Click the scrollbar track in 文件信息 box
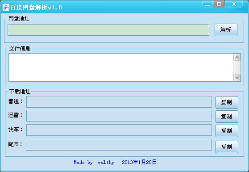Viewport: 249px width, 172px height. 237,67
